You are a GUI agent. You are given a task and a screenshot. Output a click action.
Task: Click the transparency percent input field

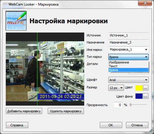(x=118, y=105)
